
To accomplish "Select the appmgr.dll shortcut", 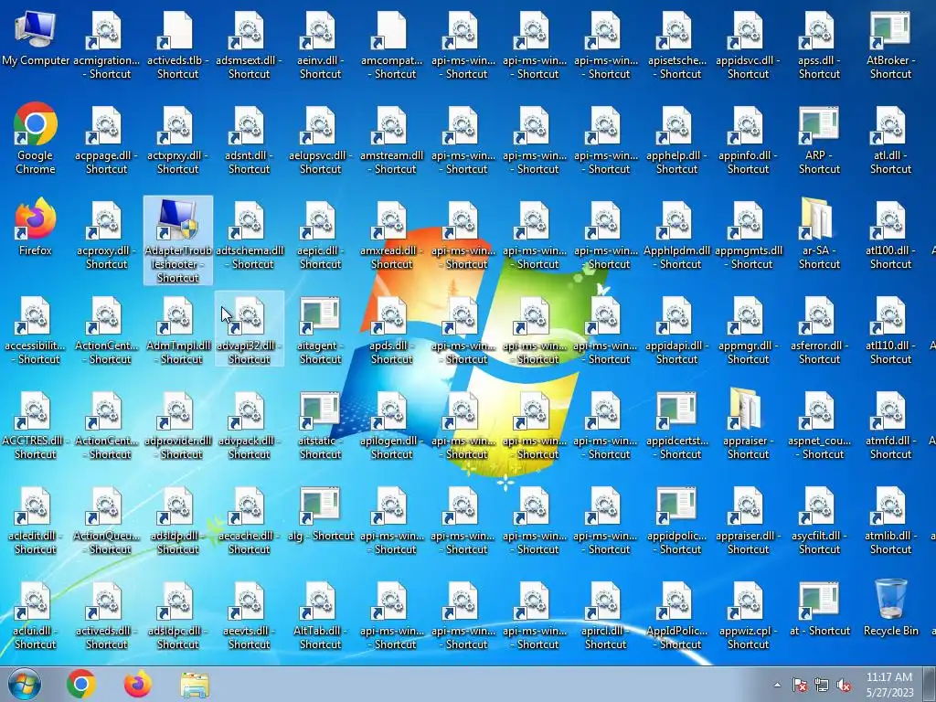I will click(748, 329).
